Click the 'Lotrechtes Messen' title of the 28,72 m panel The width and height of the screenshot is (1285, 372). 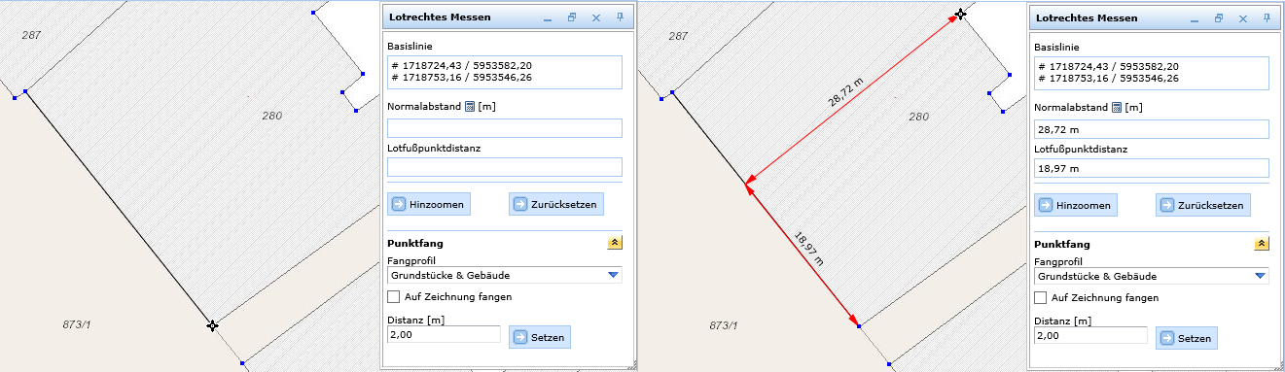[1087, 17]
